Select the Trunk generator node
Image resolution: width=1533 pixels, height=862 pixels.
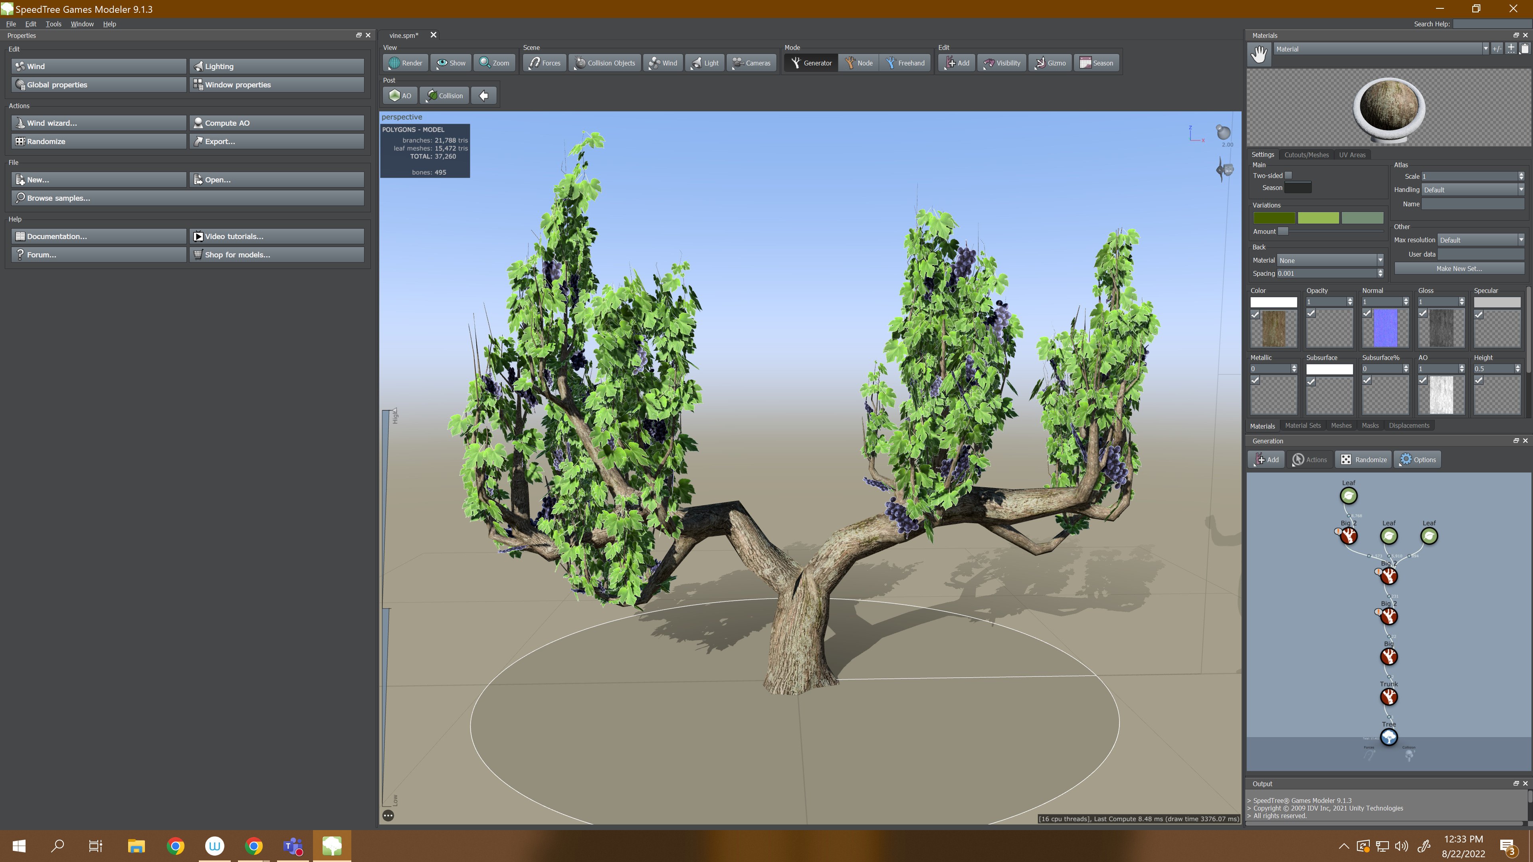click(1389, 697)
